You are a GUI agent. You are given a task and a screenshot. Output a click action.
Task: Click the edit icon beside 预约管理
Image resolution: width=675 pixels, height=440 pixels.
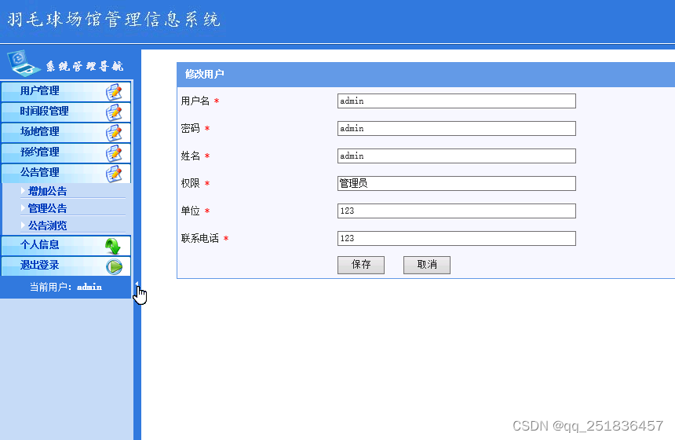[x=114, y=153]
